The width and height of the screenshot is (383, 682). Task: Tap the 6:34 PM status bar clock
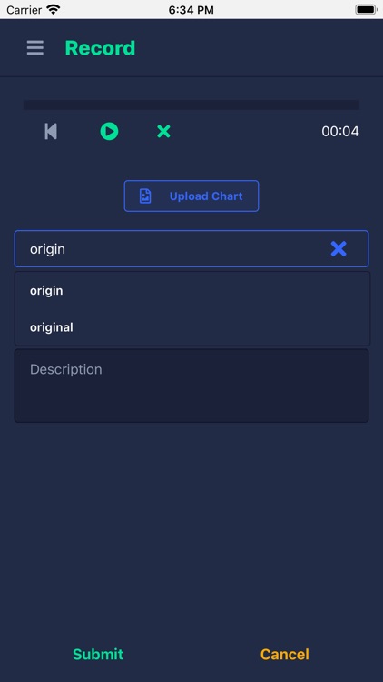click(x=191, y=10)
